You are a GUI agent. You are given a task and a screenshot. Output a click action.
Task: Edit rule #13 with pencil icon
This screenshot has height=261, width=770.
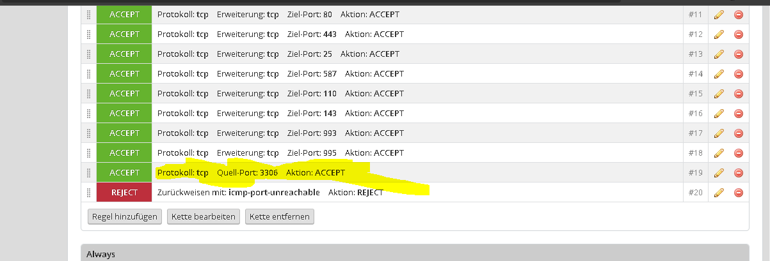(719, 54)
